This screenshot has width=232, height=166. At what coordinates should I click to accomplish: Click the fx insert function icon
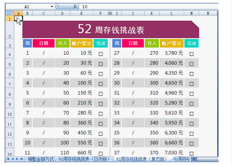pyautogui.click(x=75, y=6)
